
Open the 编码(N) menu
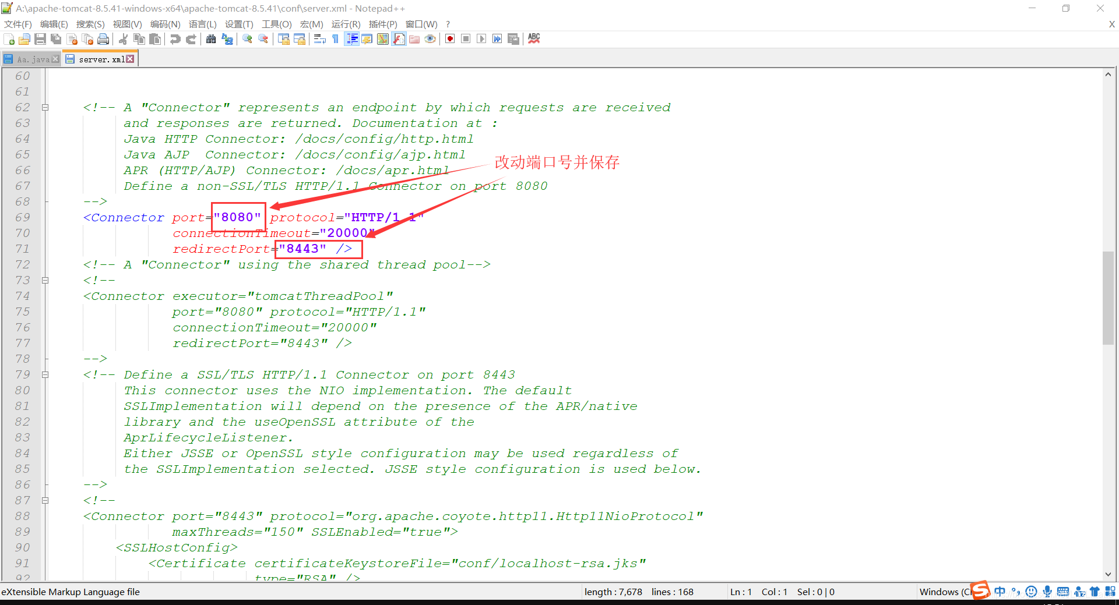[x=166, y=24]
